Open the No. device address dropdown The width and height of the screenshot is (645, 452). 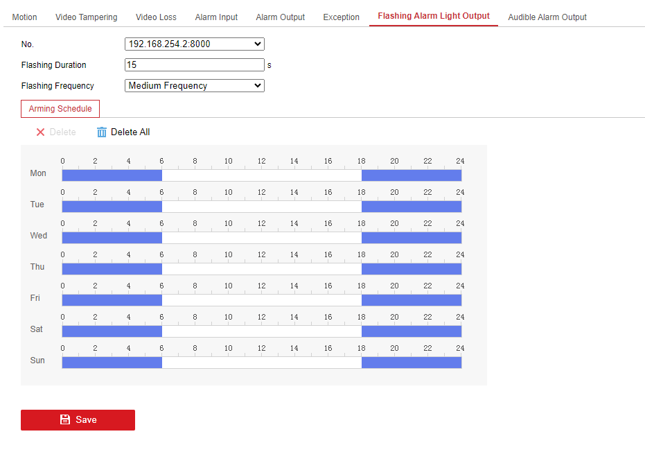coord(195,44)
